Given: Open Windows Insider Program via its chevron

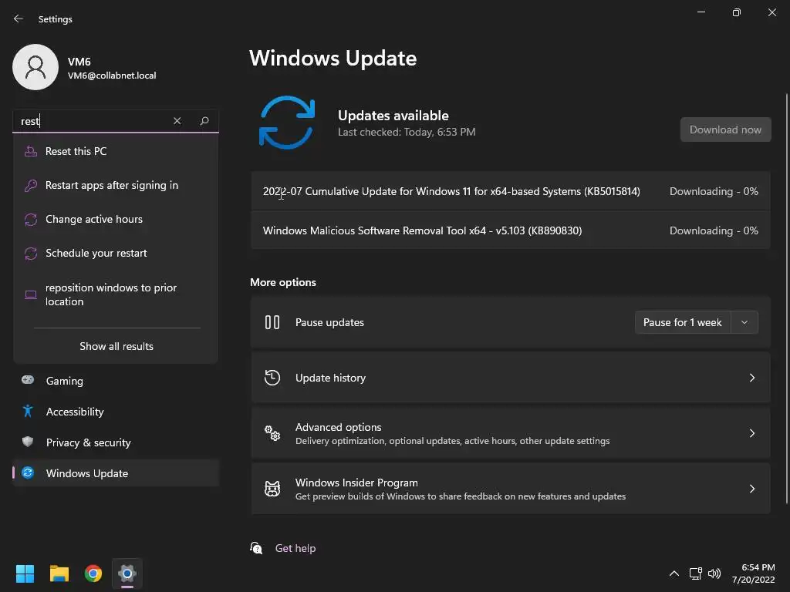Looking at the screenshot, I should coord(751,488).
